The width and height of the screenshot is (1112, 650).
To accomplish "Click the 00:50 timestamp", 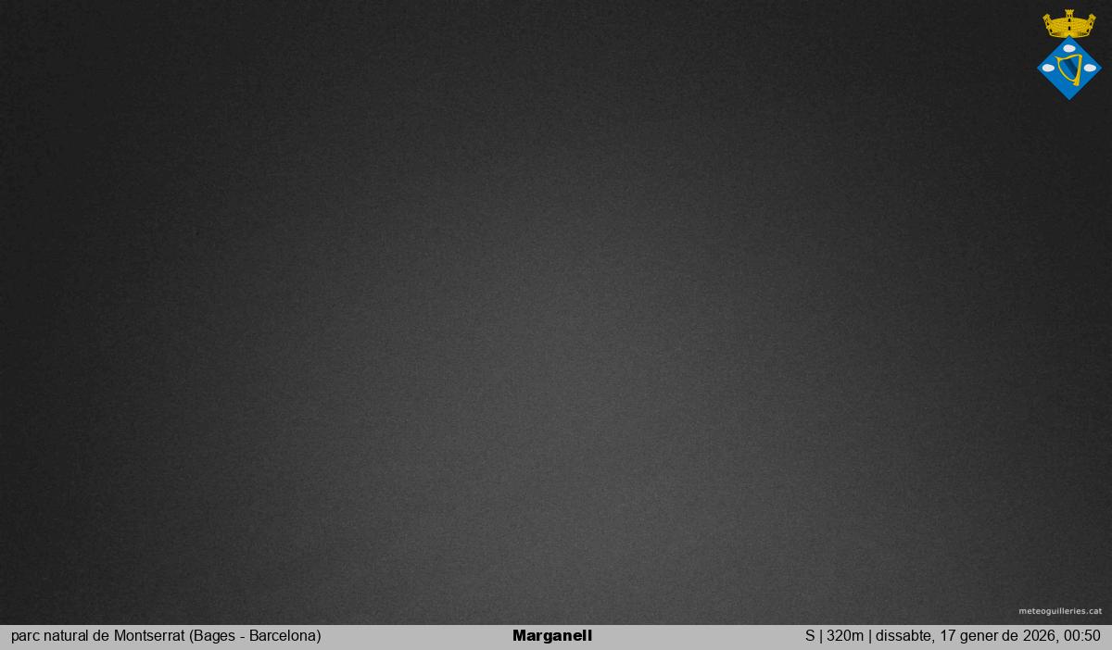I will [x=1081, y=636].
